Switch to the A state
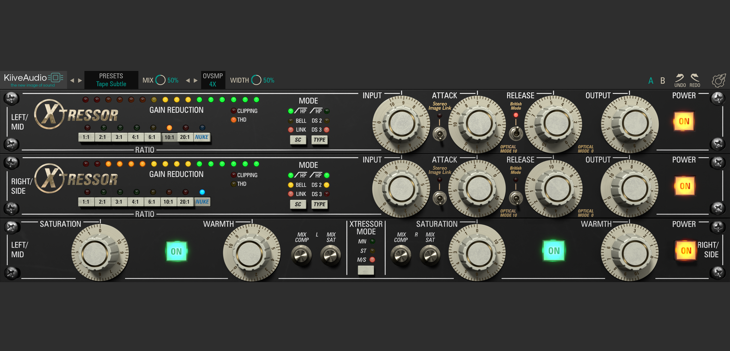 (651, 81)
